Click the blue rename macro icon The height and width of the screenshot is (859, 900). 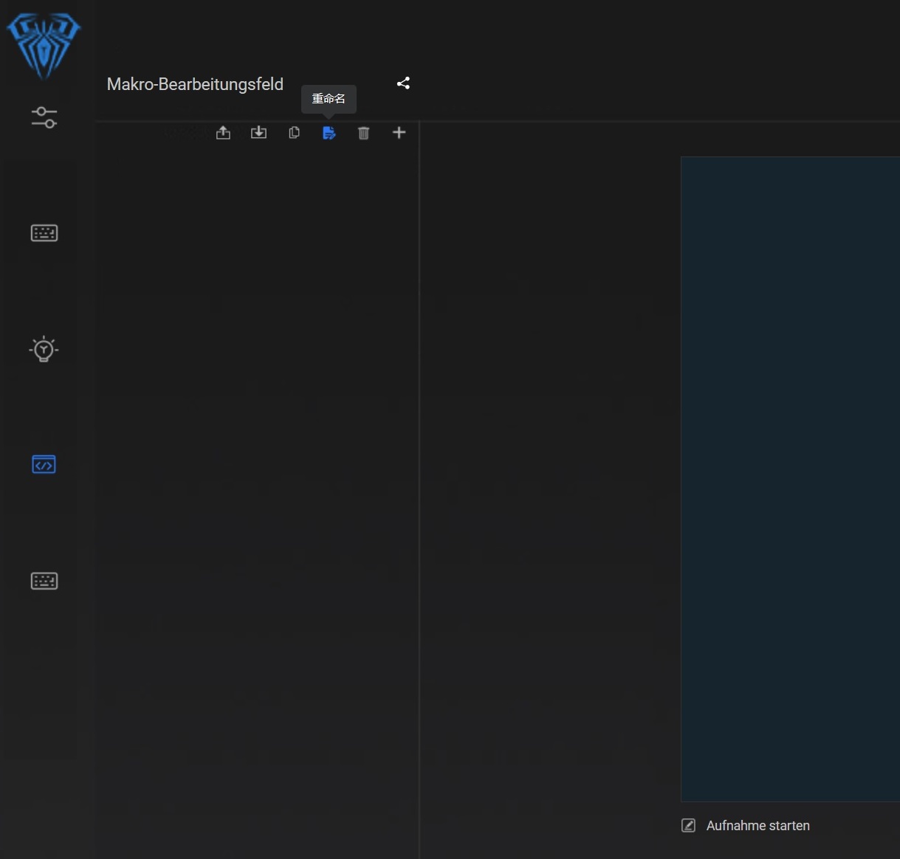pyautogui.click(x=329, y=133)
